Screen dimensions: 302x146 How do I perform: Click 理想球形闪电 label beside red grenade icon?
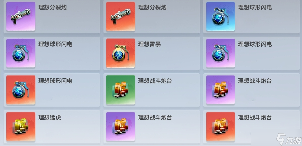click(55, 81)
